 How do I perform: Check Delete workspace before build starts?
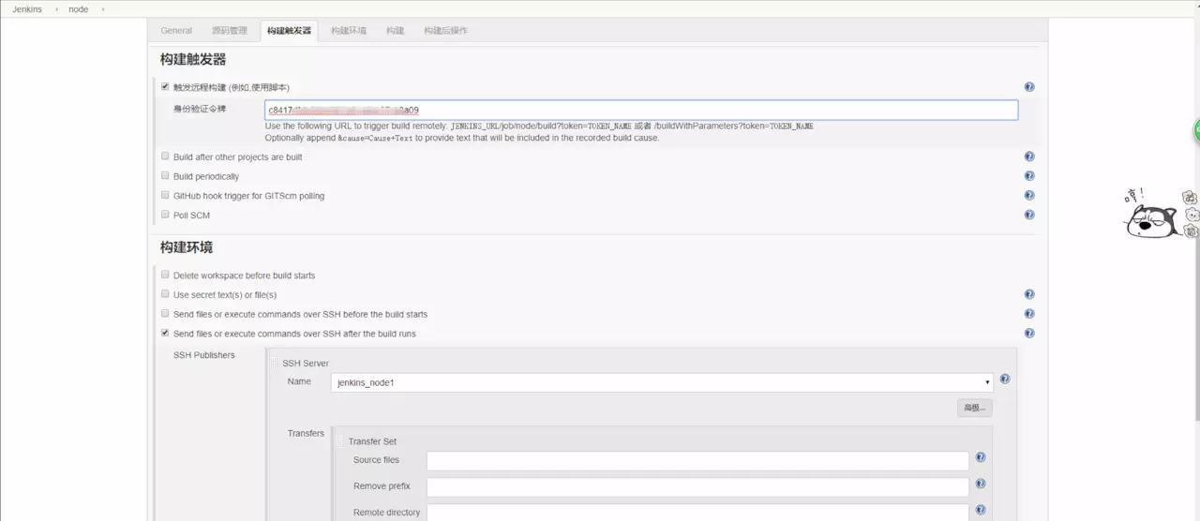pyautogui.click(x=165, y=275)
